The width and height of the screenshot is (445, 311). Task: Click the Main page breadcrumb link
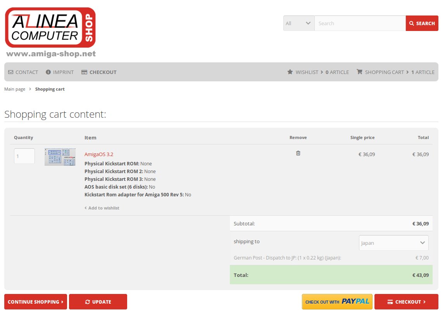15,89
